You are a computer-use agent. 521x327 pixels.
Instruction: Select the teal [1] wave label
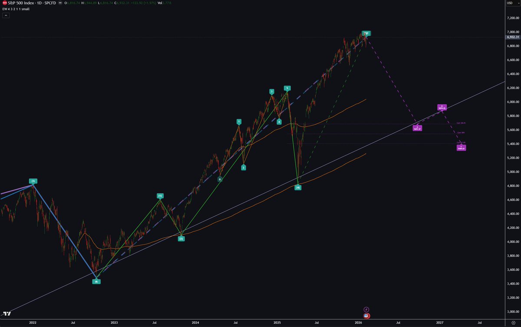pyautogui.click(x=160, y=196)
